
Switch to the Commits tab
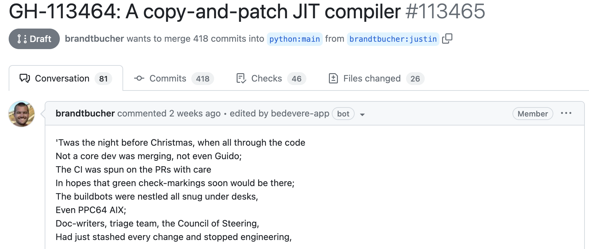tap(168, 78)
